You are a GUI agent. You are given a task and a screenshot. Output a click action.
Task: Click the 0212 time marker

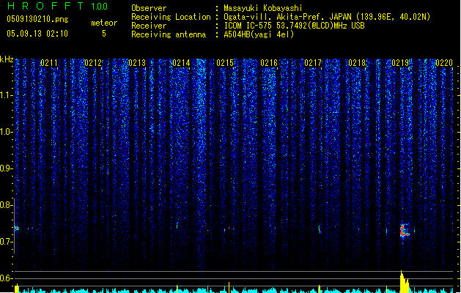tap(93, 63)
